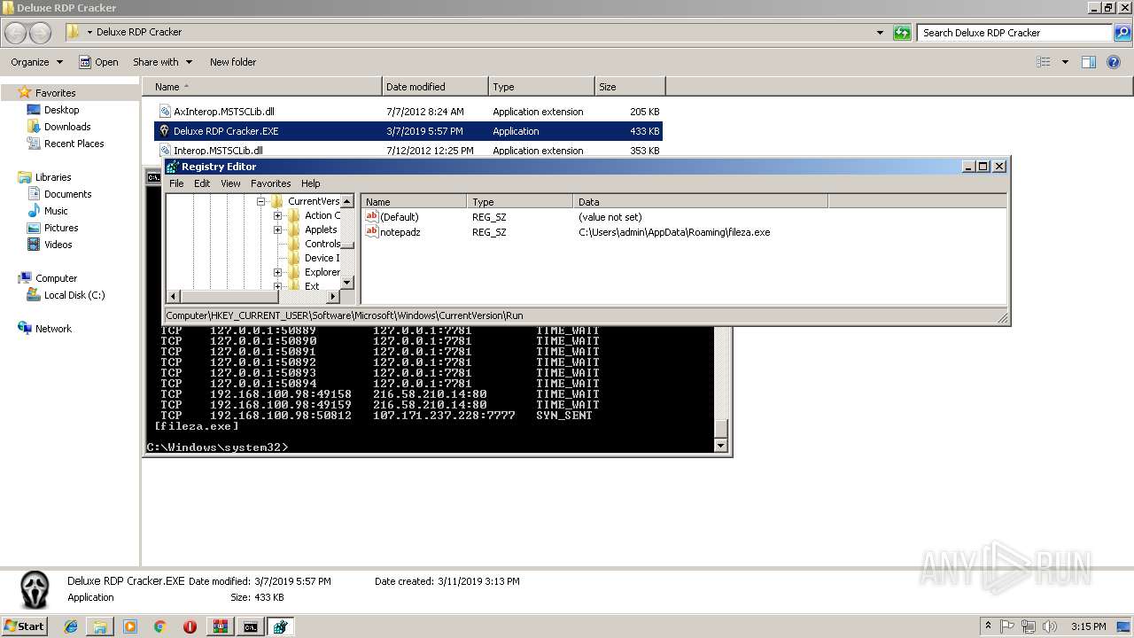
Task: Open Registry Editor Help menu
Action: coord(310,183)
